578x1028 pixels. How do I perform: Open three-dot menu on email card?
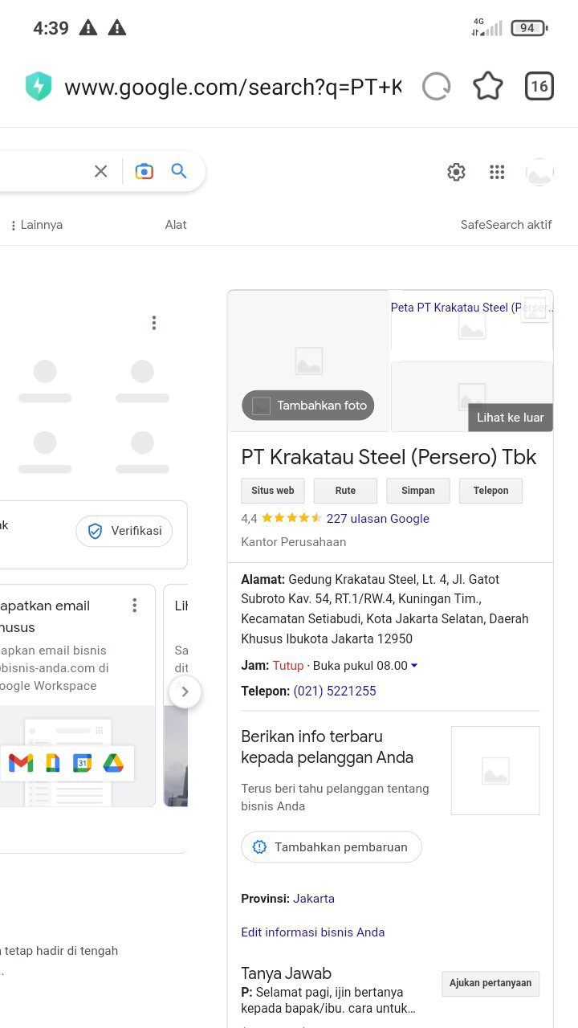click(x=134, y=606)
